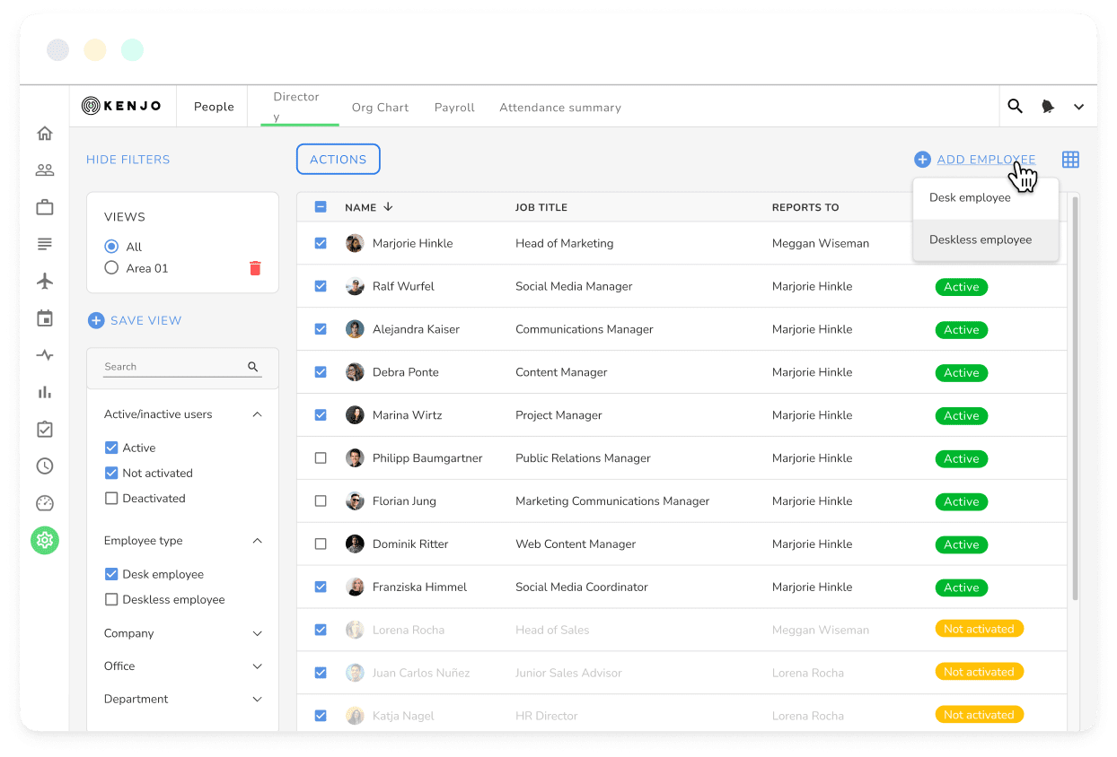Click Ralf Wurfel's Active status badge

(x=962, y=287)
